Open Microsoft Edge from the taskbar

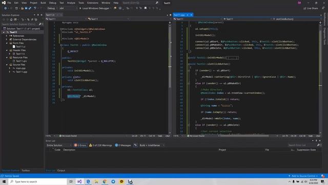point(88,181)
